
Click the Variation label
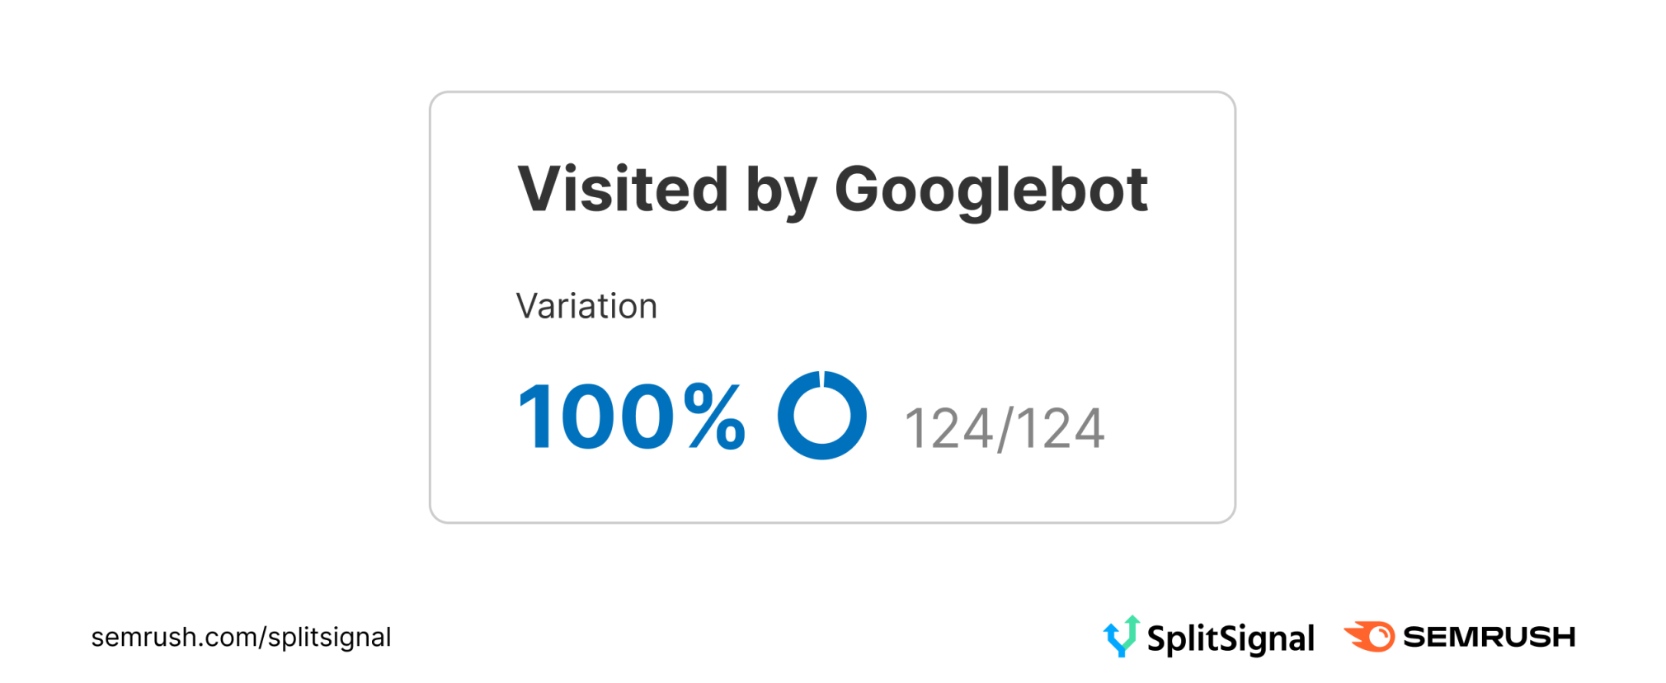[x=586, y=306]
